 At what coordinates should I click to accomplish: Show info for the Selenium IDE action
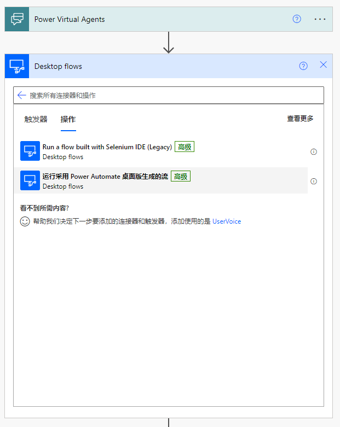(x=314, y=151)
